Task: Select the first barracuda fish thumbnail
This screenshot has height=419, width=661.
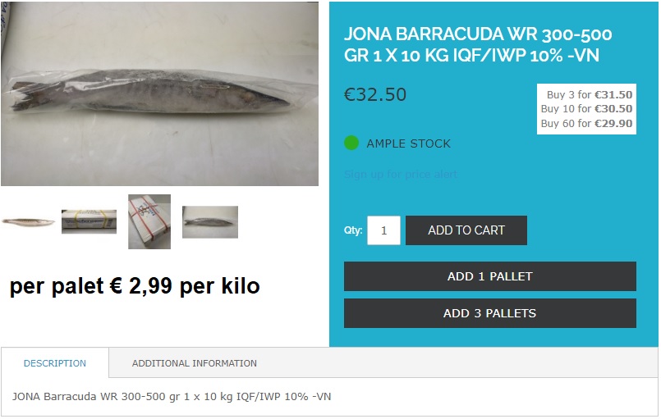Action: pyautogui.click(x=28, y=221)
